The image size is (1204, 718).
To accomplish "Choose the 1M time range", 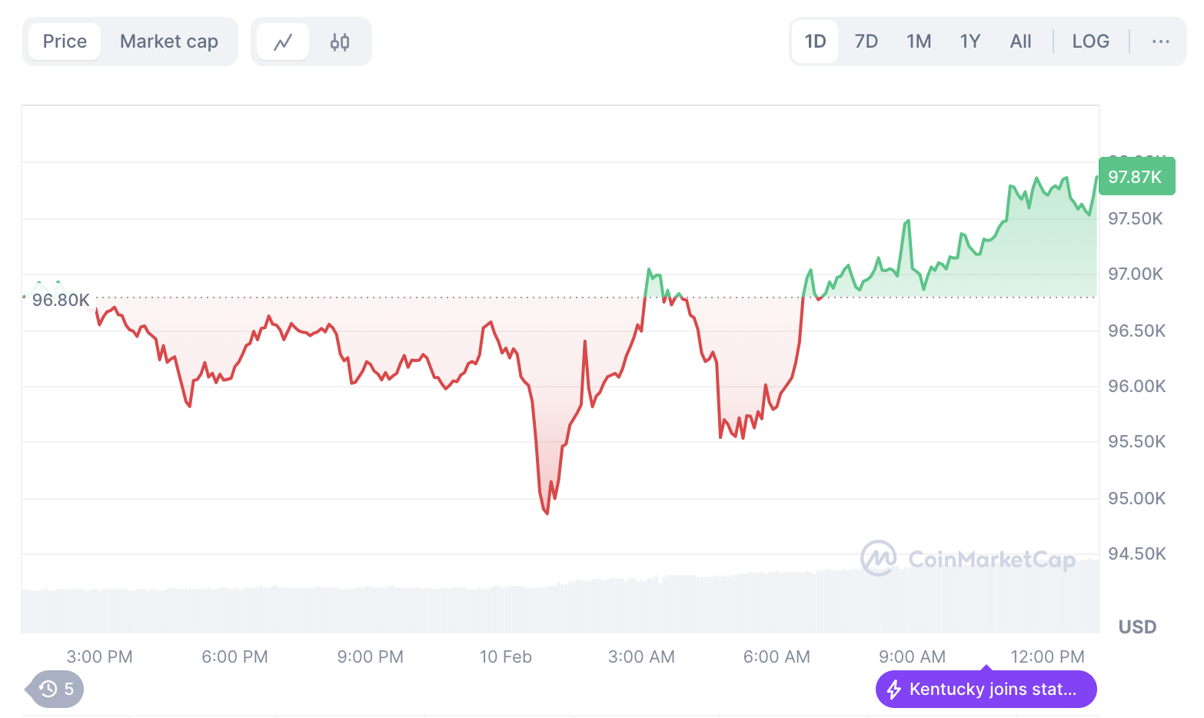I will 919,42.
